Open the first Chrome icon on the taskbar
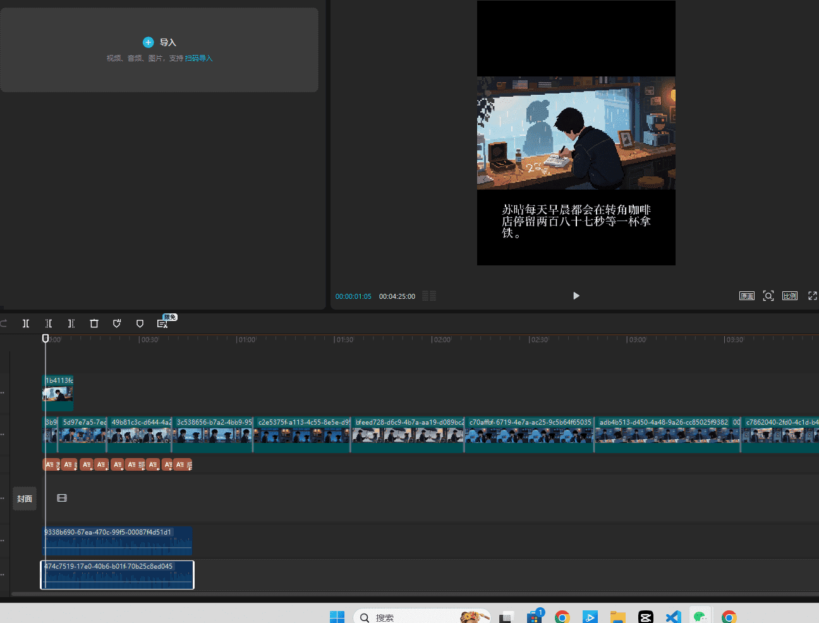The width and height of the screenshot is (819, 623). point(562,617)
